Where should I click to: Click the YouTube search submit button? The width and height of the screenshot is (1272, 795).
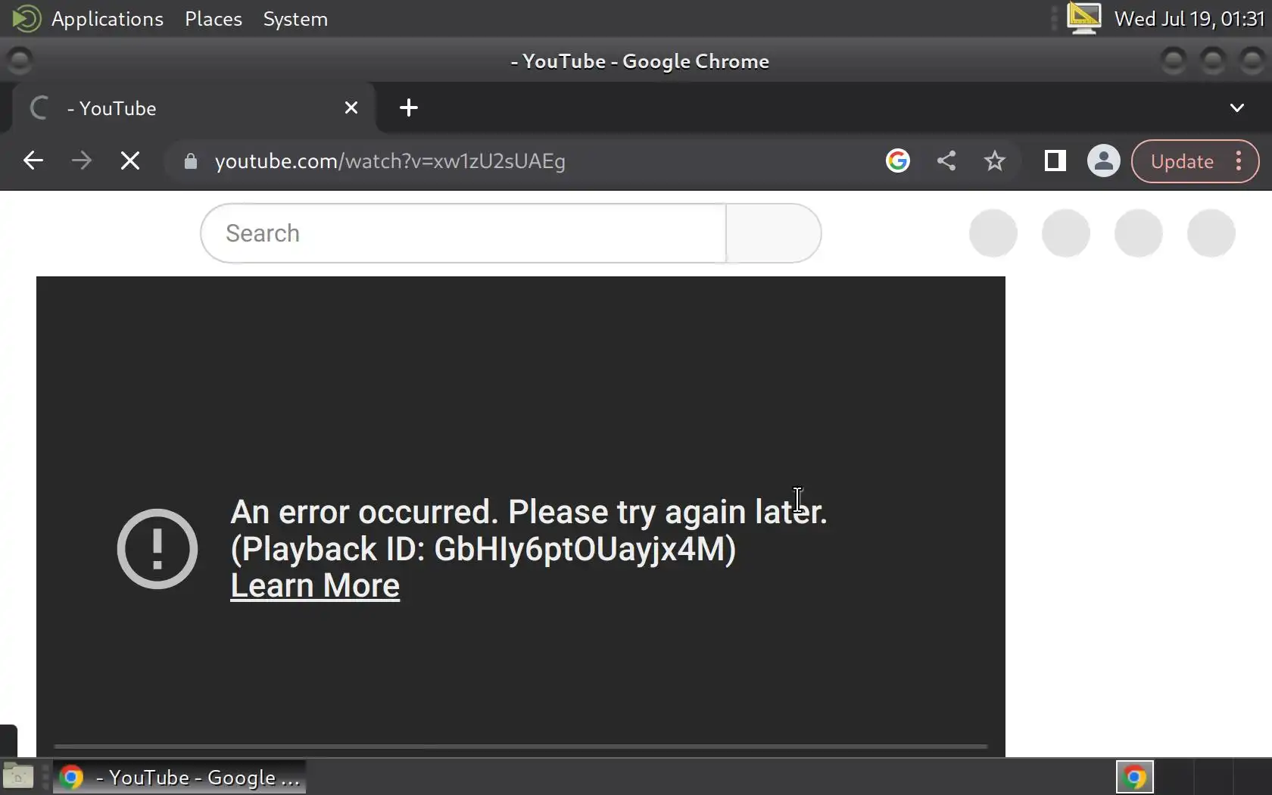click(774, 233)
